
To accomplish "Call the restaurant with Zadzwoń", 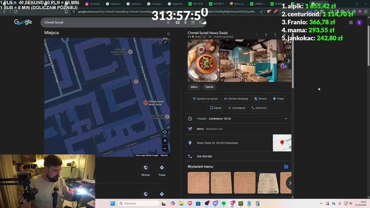I will tap(259, 108).
